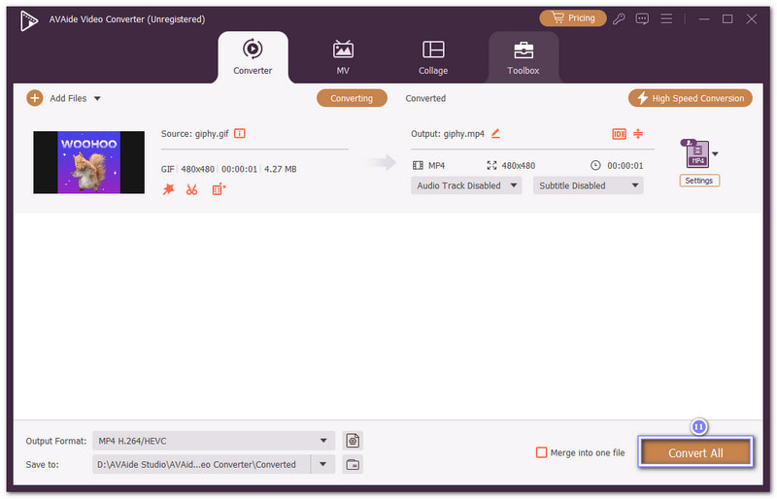777x499 pixels.
Task: Open the file Settings button
Action: point(698,181)
